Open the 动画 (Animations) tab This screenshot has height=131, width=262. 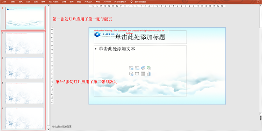tap(43, 2)
